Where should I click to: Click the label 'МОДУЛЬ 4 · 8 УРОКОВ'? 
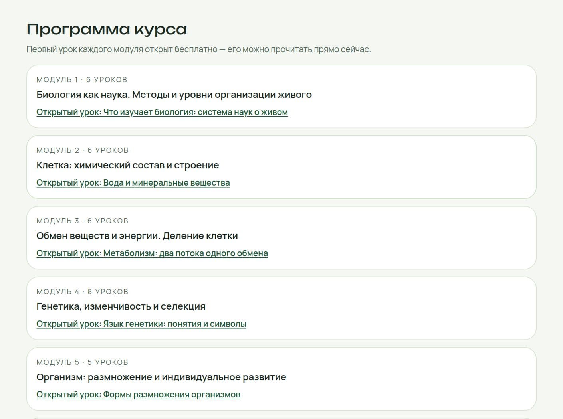(x=82, y=292)
